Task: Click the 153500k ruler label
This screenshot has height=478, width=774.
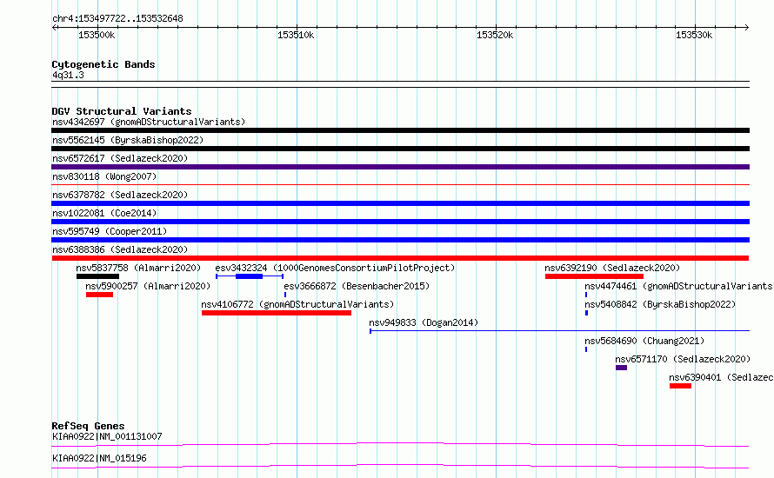Action: pos(97,35)
